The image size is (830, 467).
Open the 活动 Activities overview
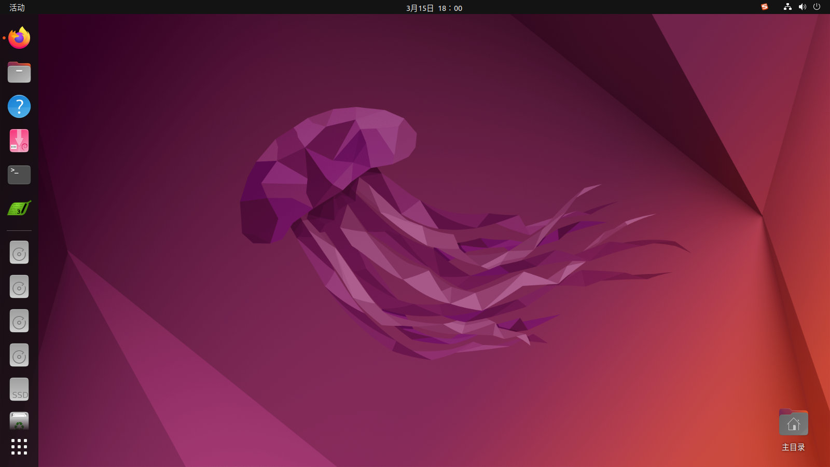pos(17,8)
